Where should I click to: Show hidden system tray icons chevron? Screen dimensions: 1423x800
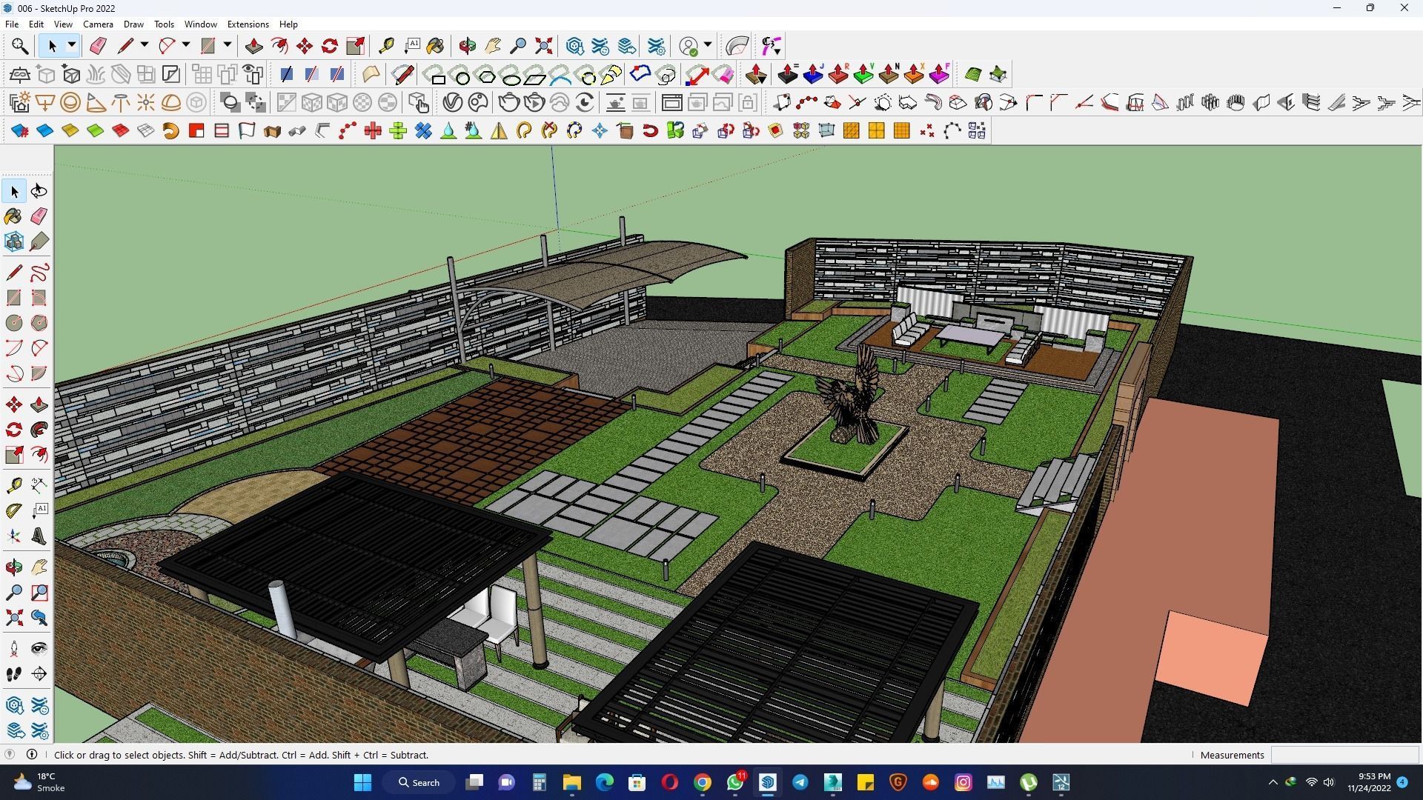tap(1273, 782)
